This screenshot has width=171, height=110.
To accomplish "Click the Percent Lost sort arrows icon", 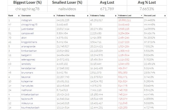I will pos(165,16).
